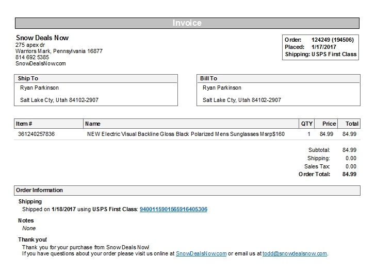Click the Notes heading
The image size is (376, 275).
pyautogui.click(x=26, y=220)
